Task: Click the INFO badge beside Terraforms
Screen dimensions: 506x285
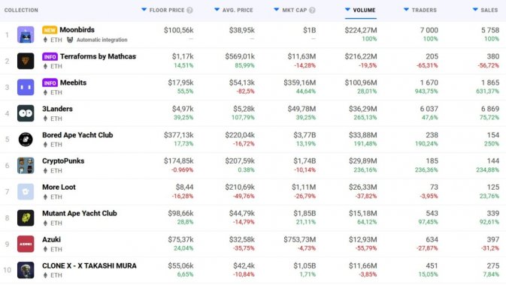Action: click(50, 57)
